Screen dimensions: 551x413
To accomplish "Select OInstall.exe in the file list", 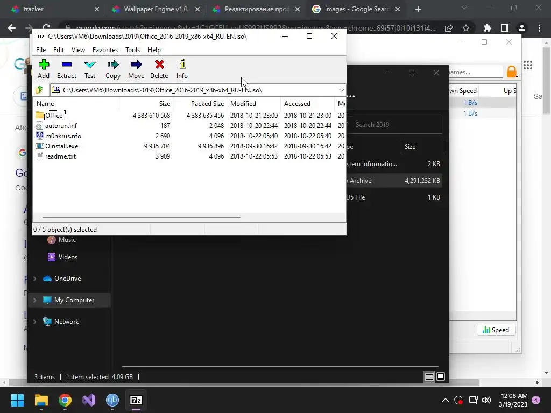I will click(61, 146).
